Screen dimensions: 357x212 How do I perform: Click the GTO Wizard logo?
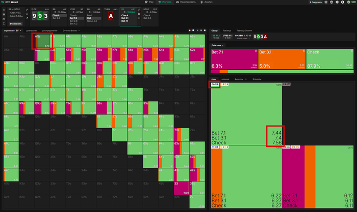[10, 2]
